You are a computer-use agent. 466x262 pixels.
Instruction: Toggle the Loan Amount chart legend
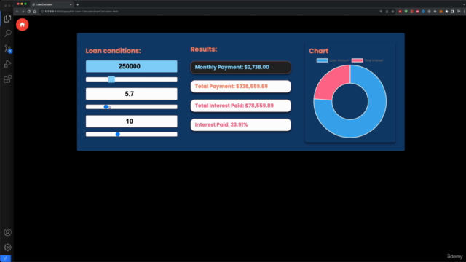click(x=333, y=60)
